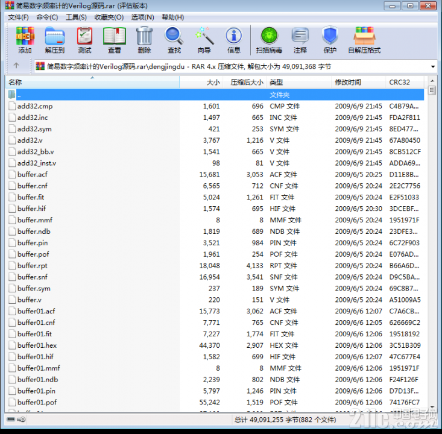Select file buffer.cnf
The width and height of the screenshot is (442, 434).
[x=215, y=186]
